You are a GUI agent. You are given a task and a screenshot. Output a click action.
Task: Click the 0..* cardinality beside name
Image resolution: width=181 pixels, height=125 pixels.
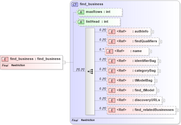pos(102,50)
